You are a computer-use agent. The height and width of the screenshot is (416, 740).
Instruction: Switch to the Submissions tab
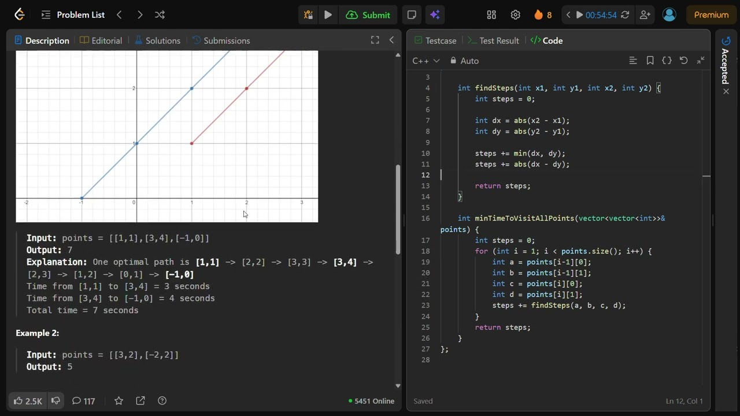221,40
